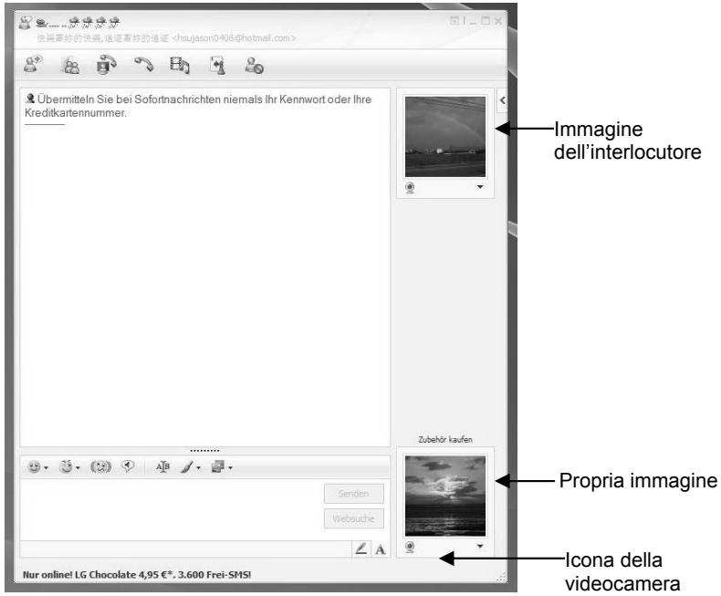This screenshot has height=596, width=721.
Task: Click the webcam icon under contact picture
Action: [x=410, y=188]
